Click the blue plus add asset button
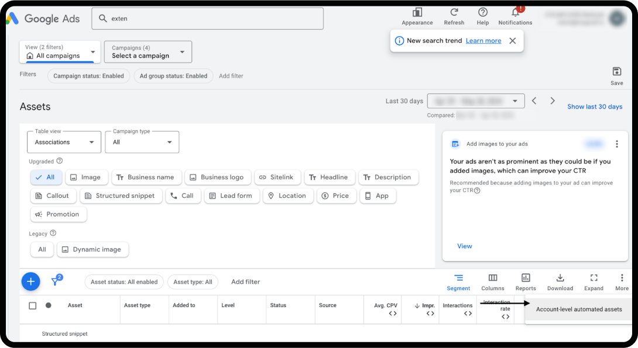Viewport: 638px width, 348px height. click(x=30, y=281)
